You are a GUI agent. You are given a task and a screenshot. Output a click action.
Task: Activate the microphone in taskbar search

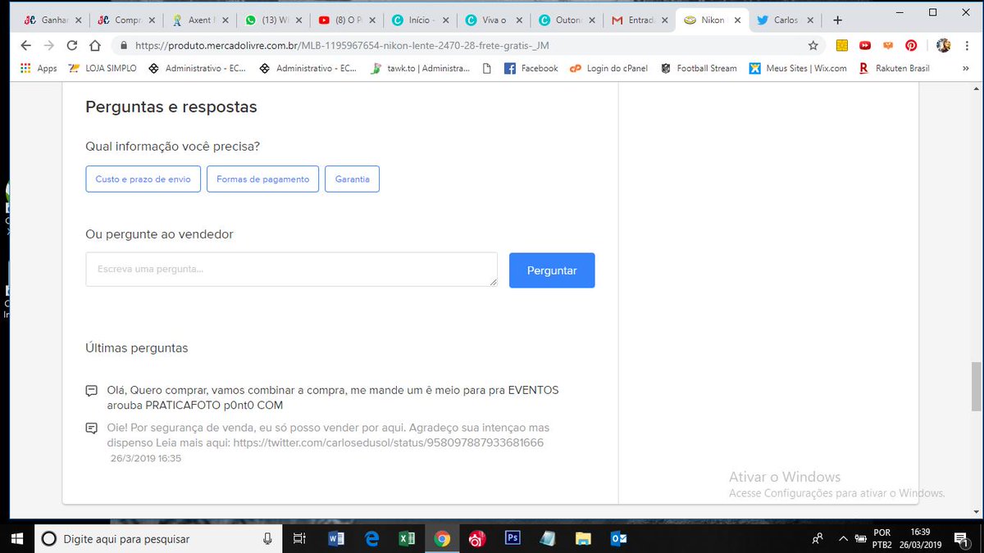click(267, 538)
